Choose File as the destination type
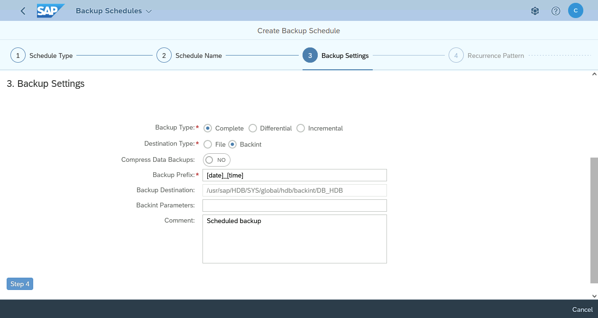This screenshot has width=598, height=318. tap(208, 144)
